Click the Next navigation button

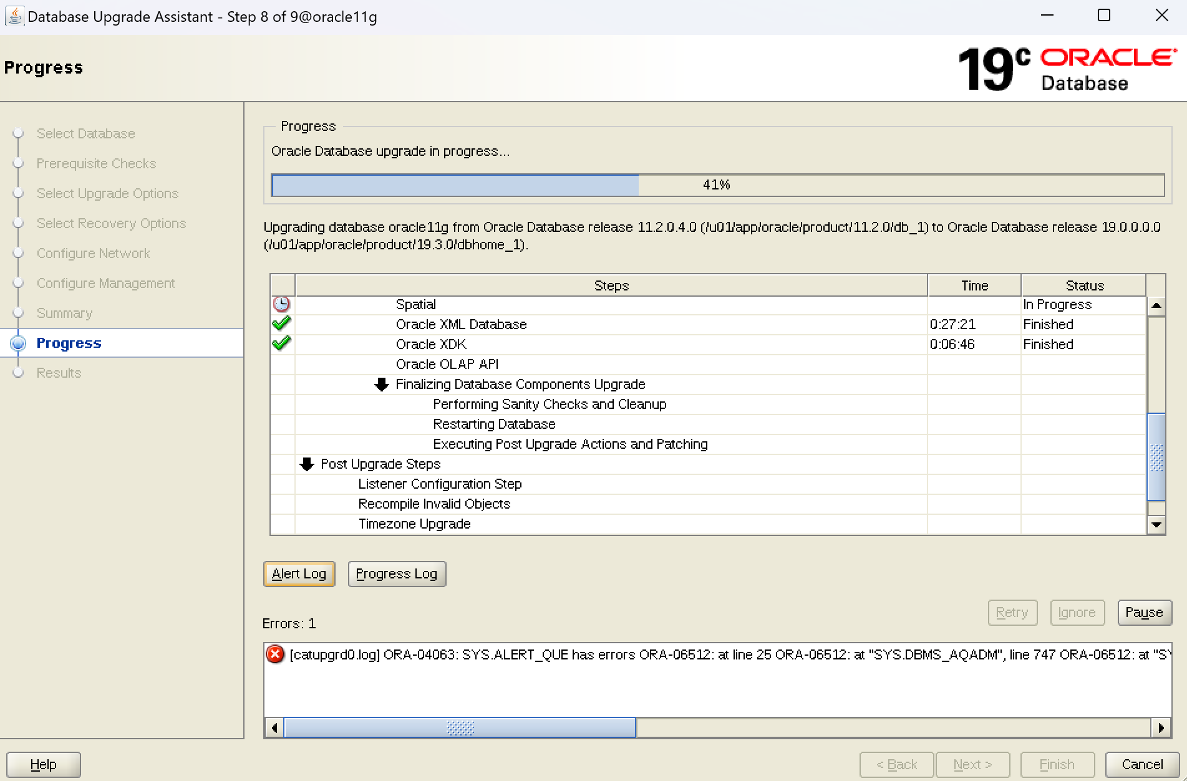(x=972, y=765)
